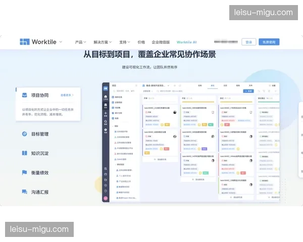Open the 解决方案 dropdown menu

[103, 42]
